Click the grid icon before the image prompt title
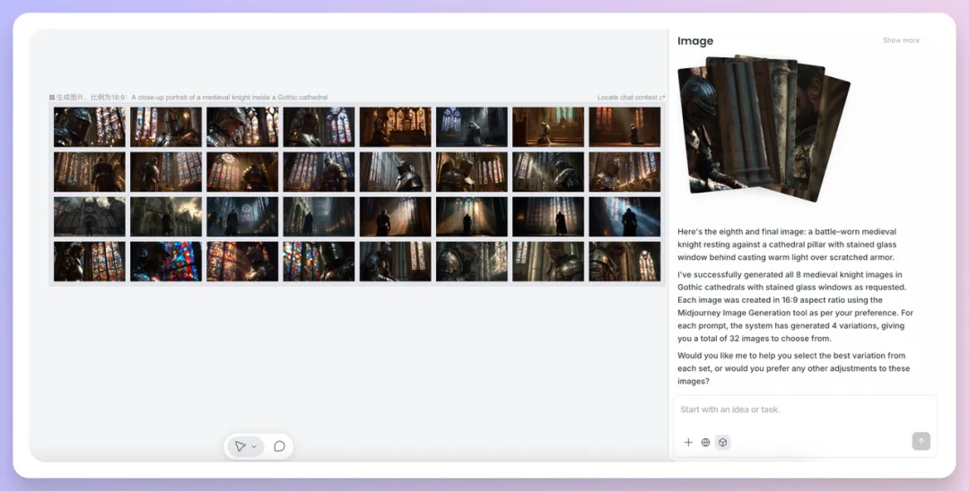The height and width of the screenshot is (491, 969). tap(52, 98)
